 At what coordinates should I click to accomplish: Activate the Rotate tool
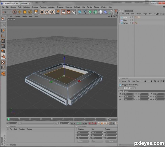click(30, 12)
